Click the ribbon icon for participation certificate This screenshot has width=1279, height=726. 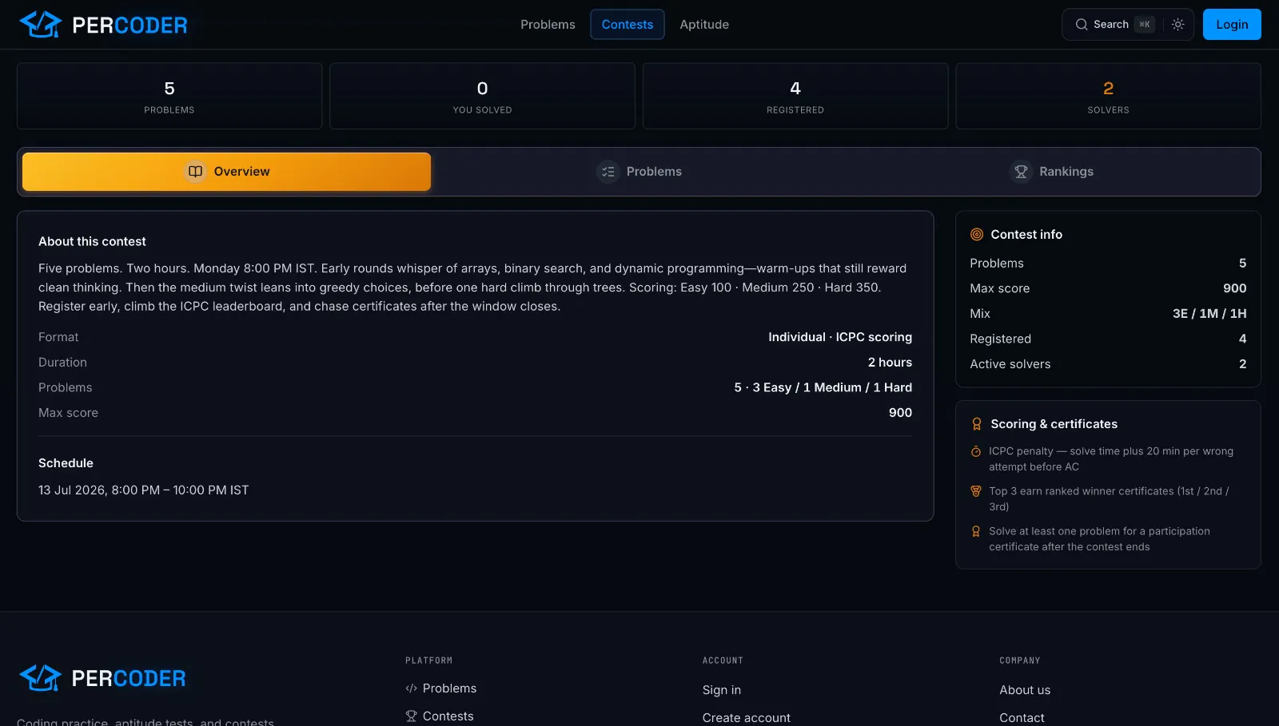pyautogui.click(x=976, y=531)
